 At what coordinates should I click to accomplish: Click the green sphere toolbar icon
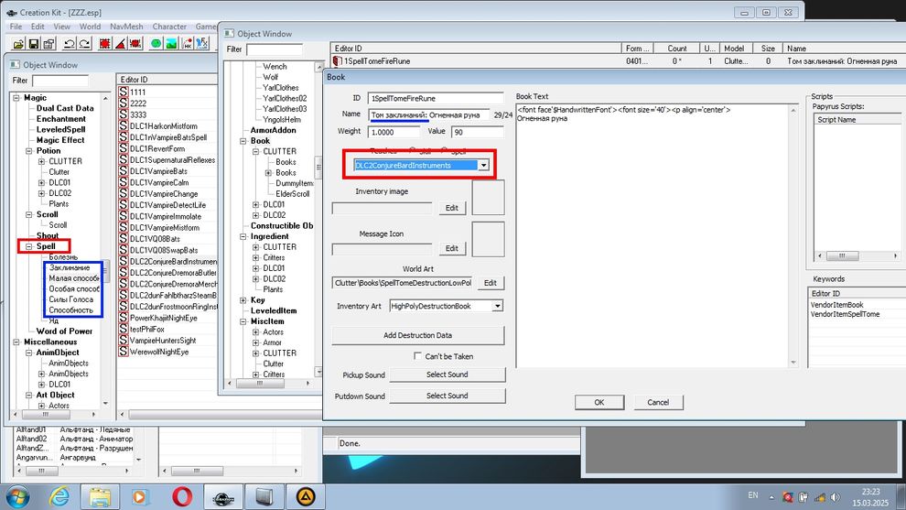tap(156, 43)
